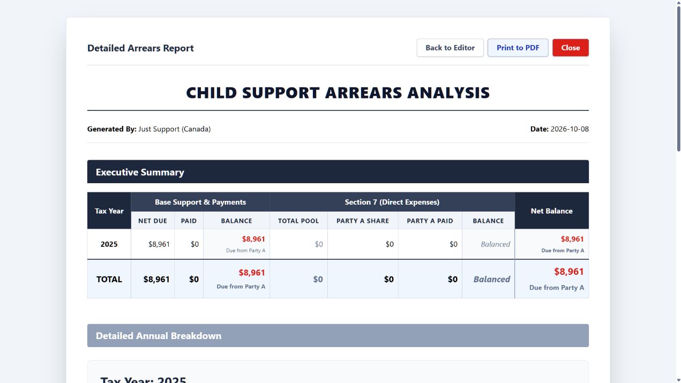Image resolution: width=681 pixels, height=383 pixels.
Task: Click the TOTAL POOL column header
Action: point(298,221)
